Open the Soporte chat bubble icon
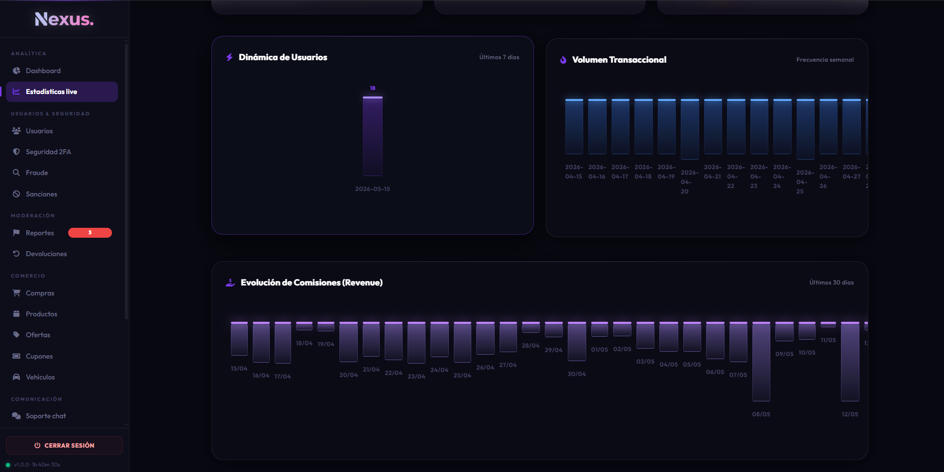The image size is (944, 472). [16, 416]
